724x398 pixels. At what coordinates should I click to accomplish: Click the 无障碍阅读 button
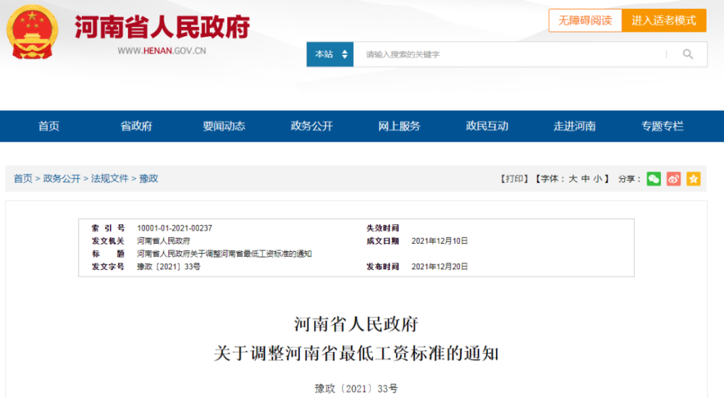point(585,20)
